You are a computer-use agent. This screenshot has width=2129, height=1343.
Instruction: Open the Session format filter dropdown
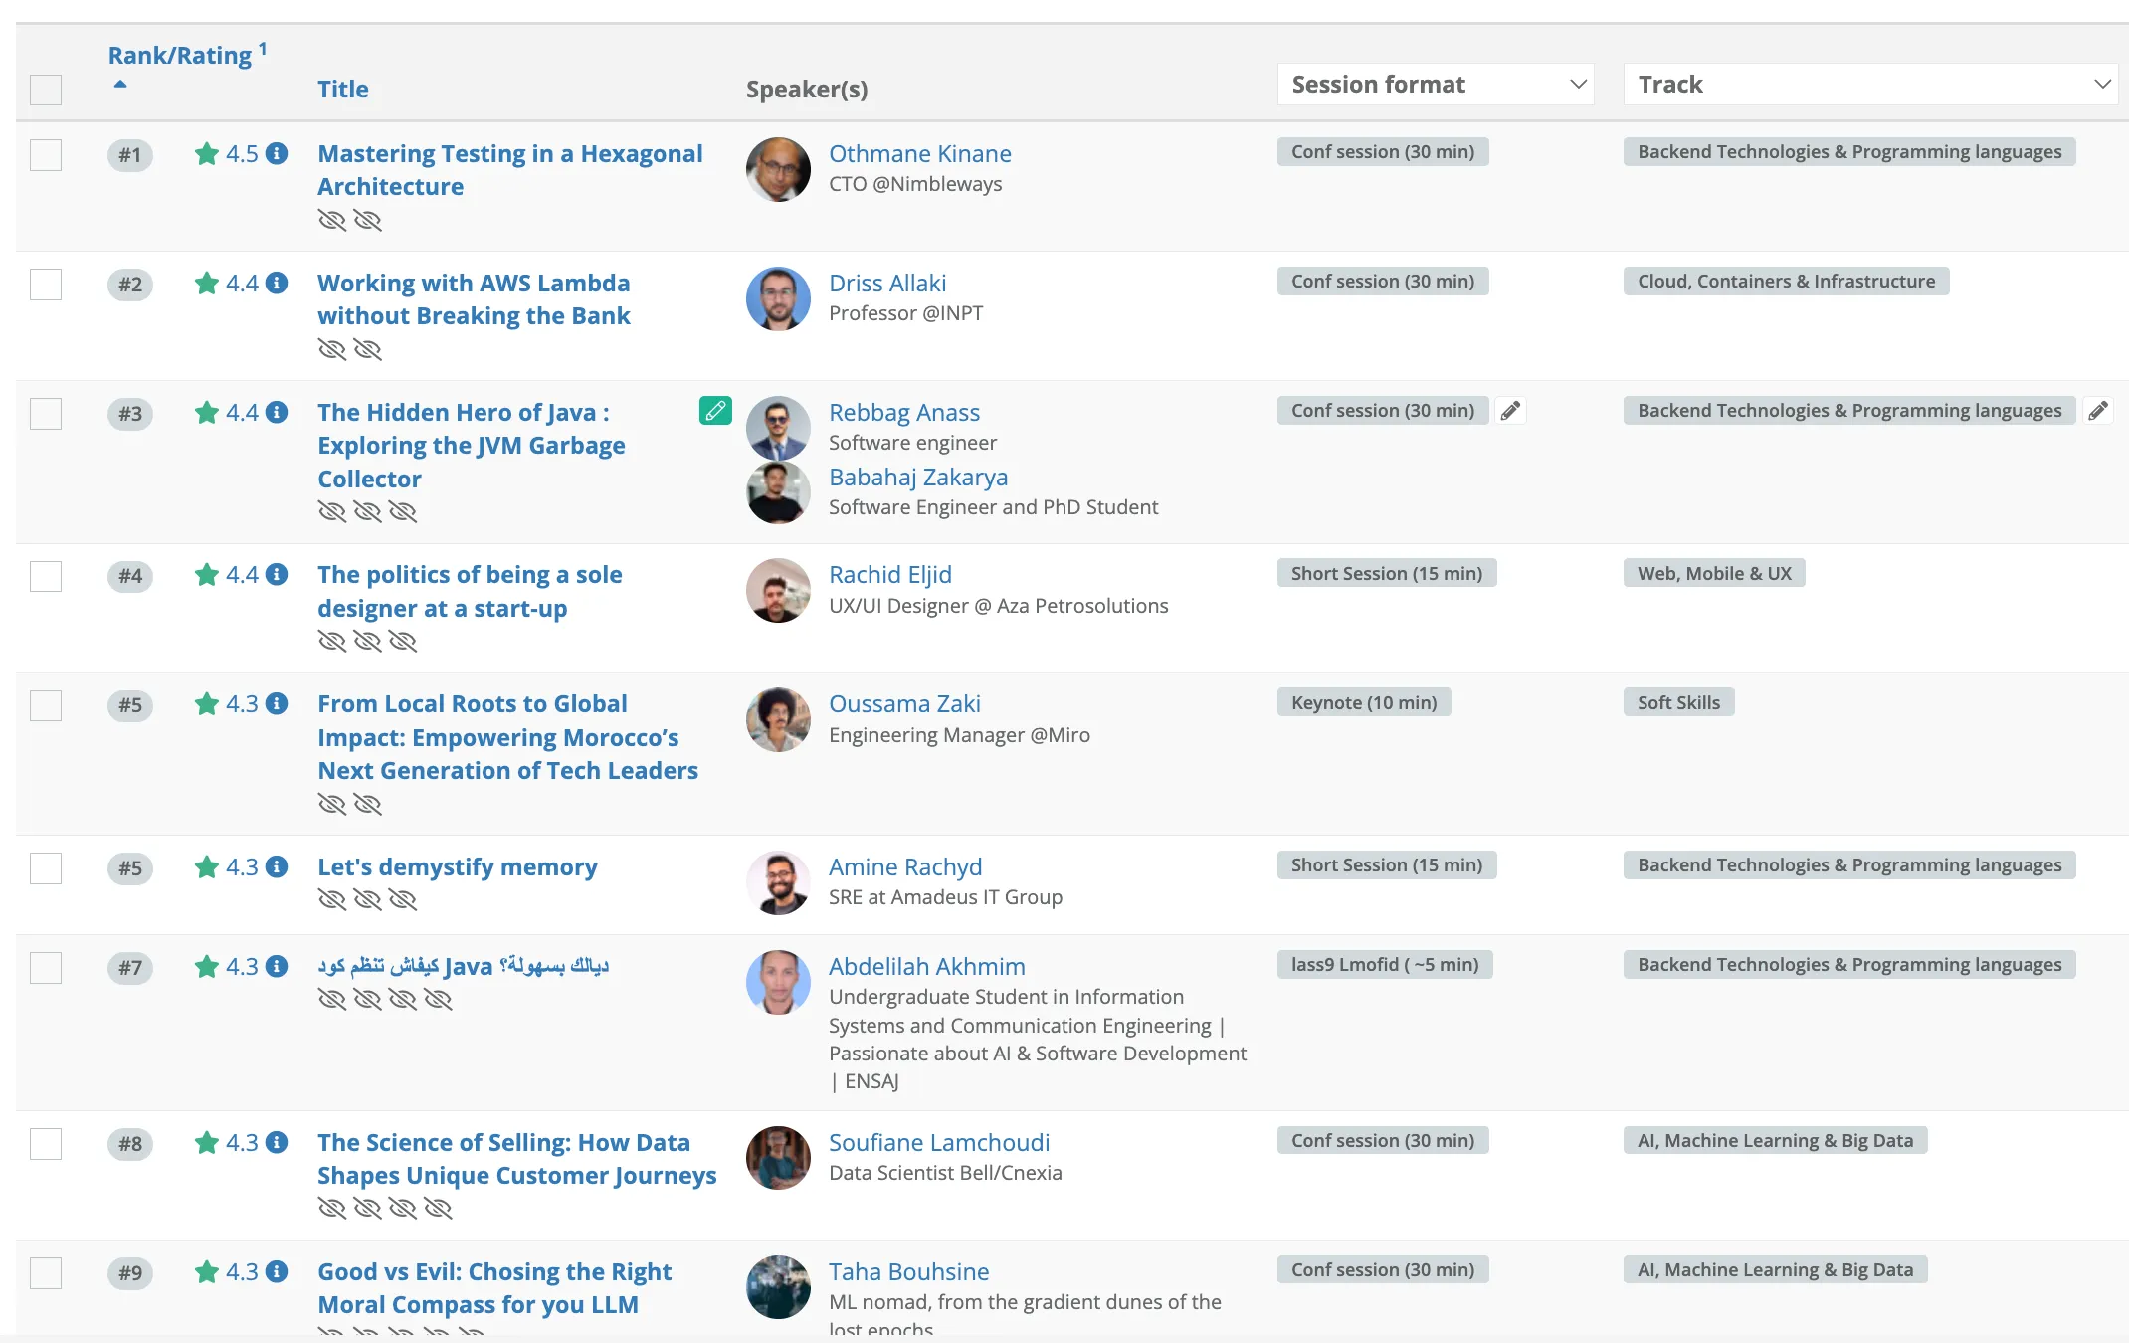coord(1435,85)
